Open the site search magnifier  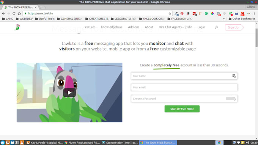[x=217, y=27]
